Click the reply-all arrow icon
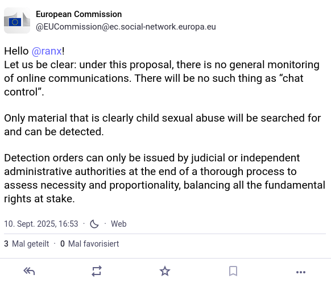This screenshot has height=283, width=331. pyautogui.click(x=29, y=271)
